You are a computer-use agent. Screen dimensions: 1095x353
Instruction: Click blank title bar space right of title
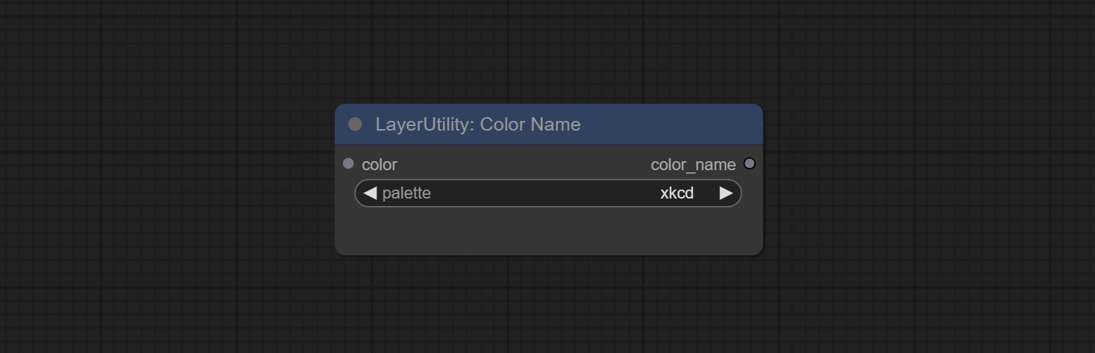(672, 125)
